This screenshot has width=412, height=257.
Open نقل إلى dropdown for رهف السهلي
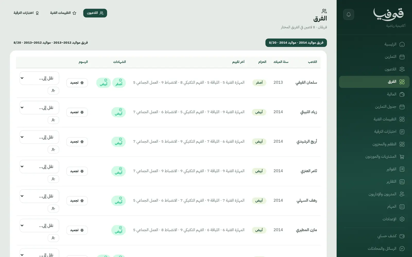point(39,196)
